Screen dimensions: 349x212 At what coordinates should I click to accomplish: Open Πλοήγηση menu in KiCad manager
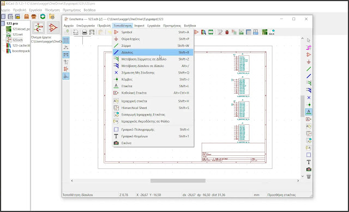click(x=52, y=10)
